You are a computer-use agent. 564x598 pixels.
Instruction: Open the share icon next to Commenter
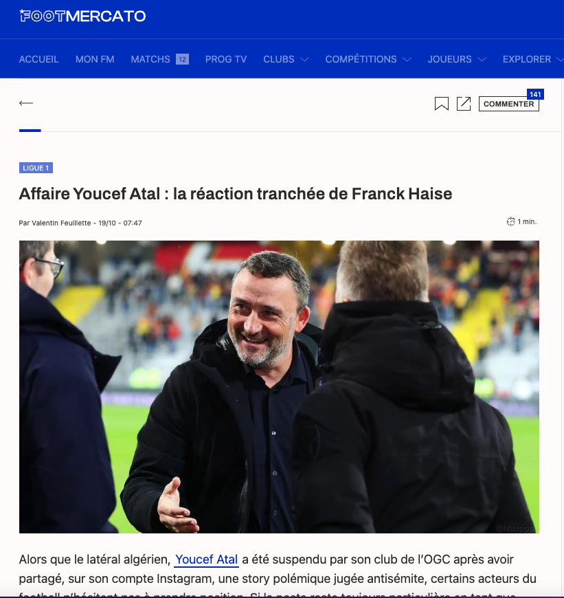(464, 104)
